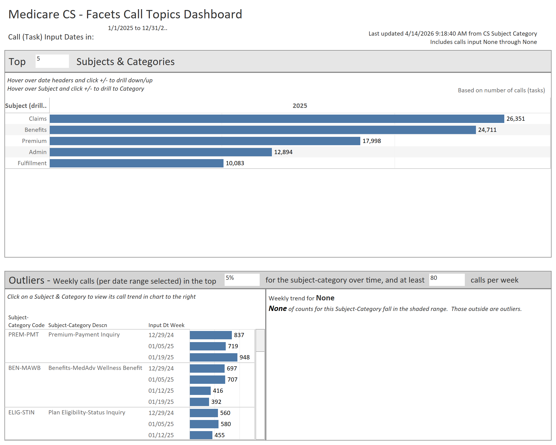This screenshot has width=556, height=445.
Task: Click the minimum calls per week field
Action: [446, 280]
